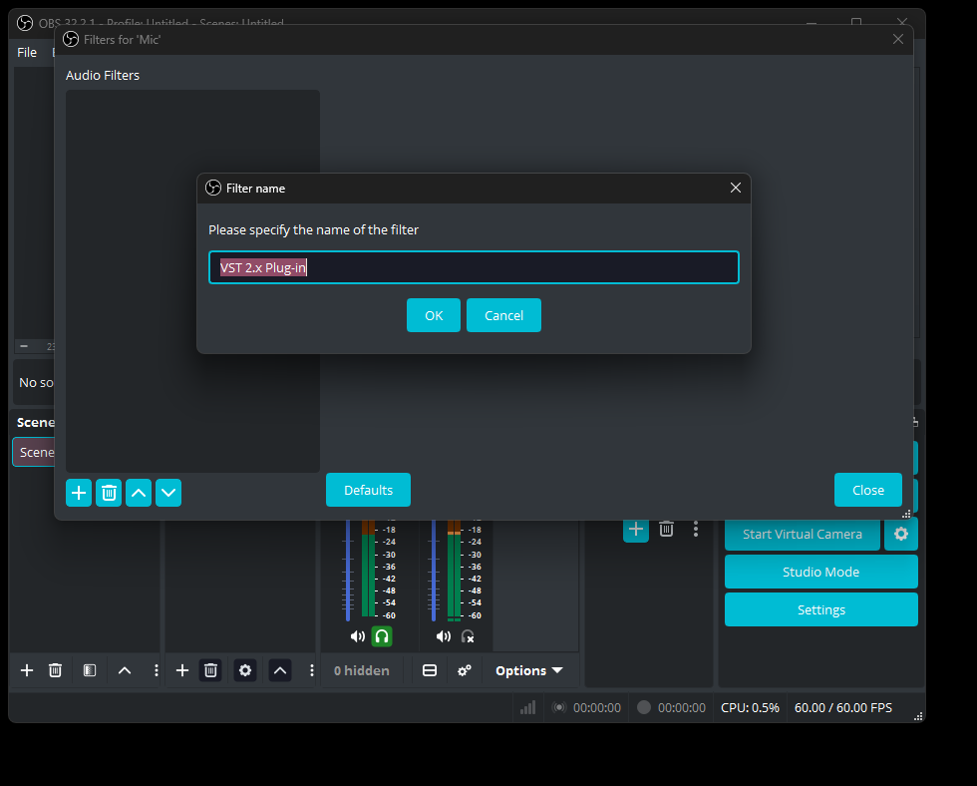Click the OBS logo in Filter name titlebar

coord(213,188)
